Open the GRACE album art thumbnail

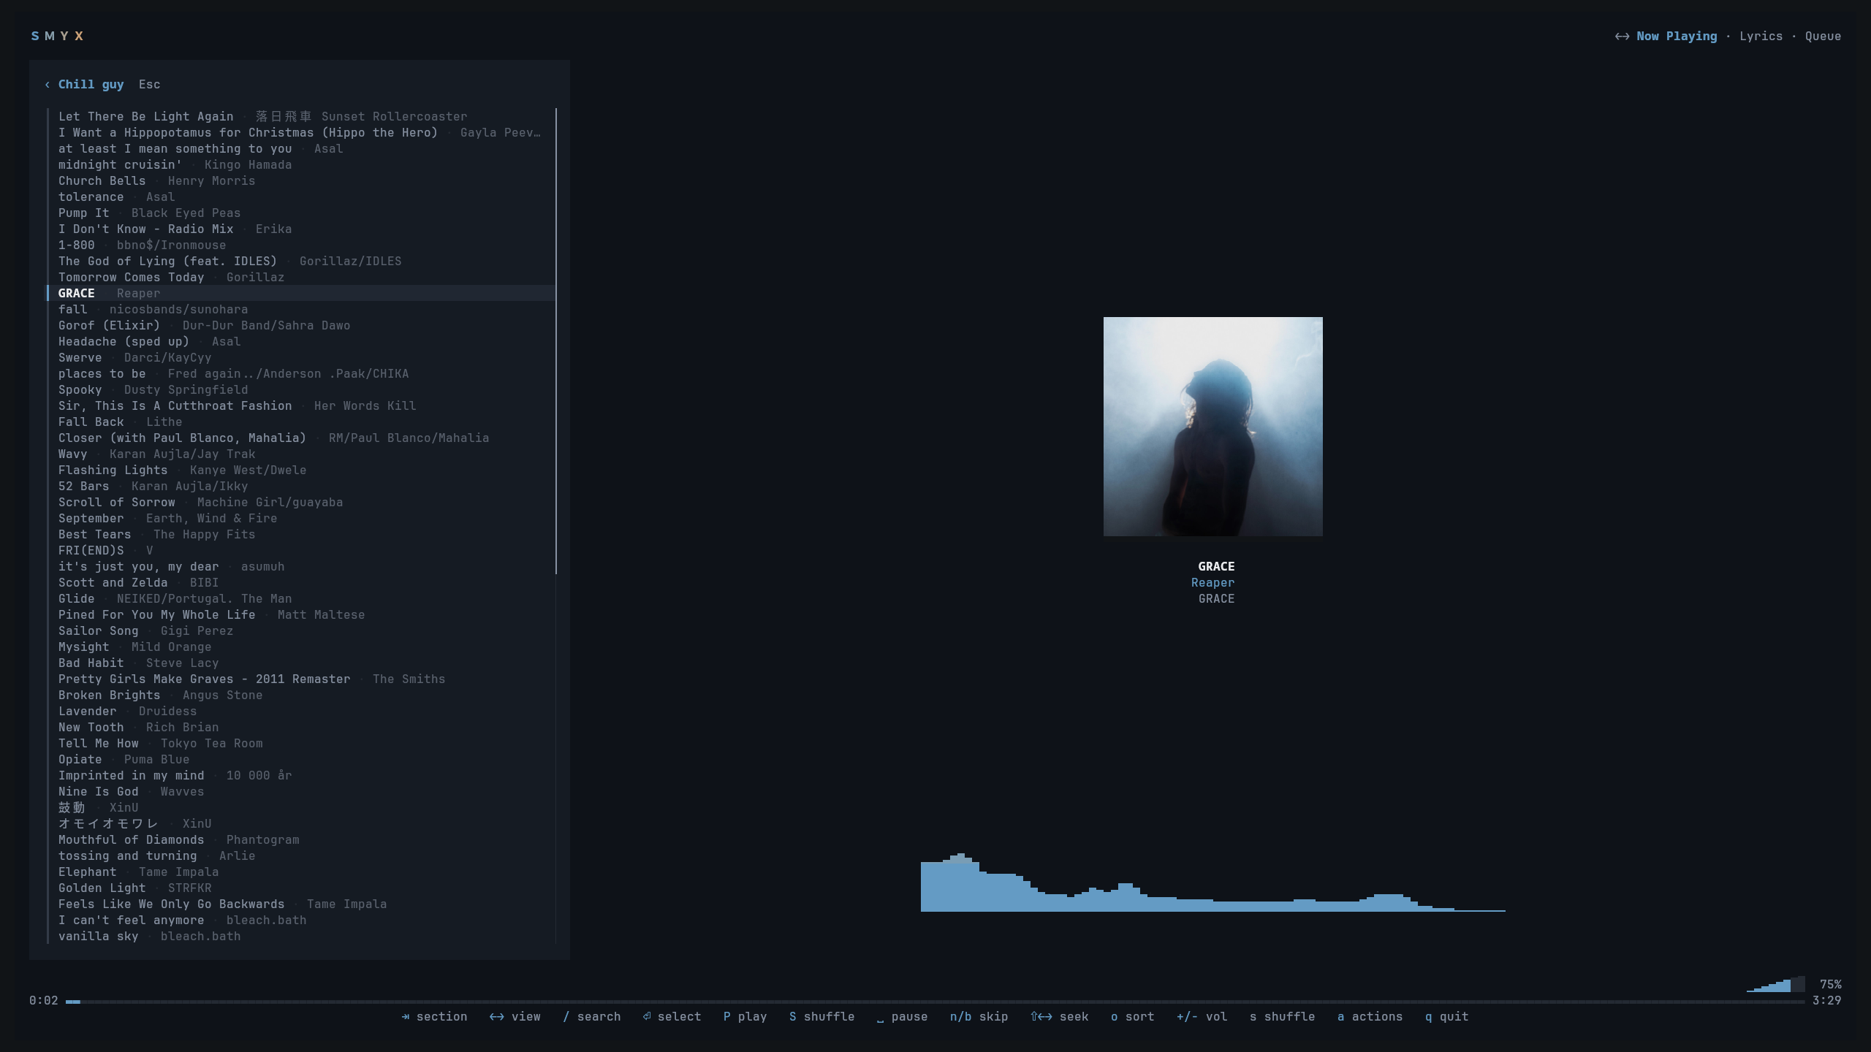(1212, 427)
